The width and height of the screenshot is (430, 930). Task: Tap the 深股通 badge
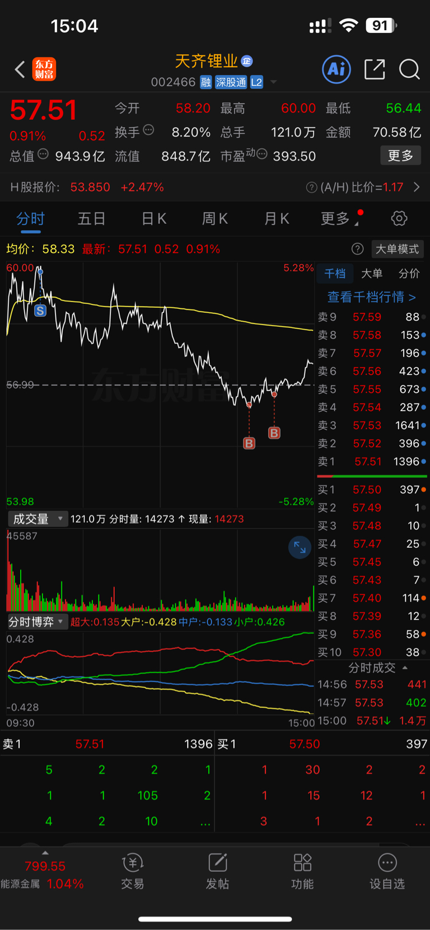[231, 82]
